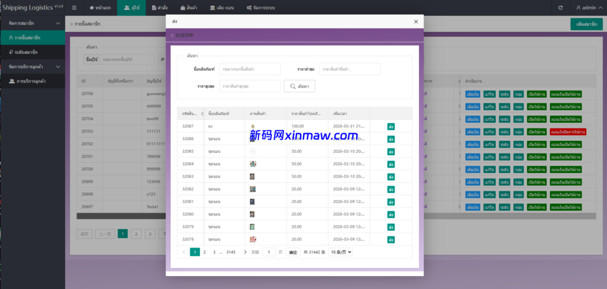Send product 32083 with its ส่ง button
The height and width of the screenshot is (289, 607).
click(391, 176)
